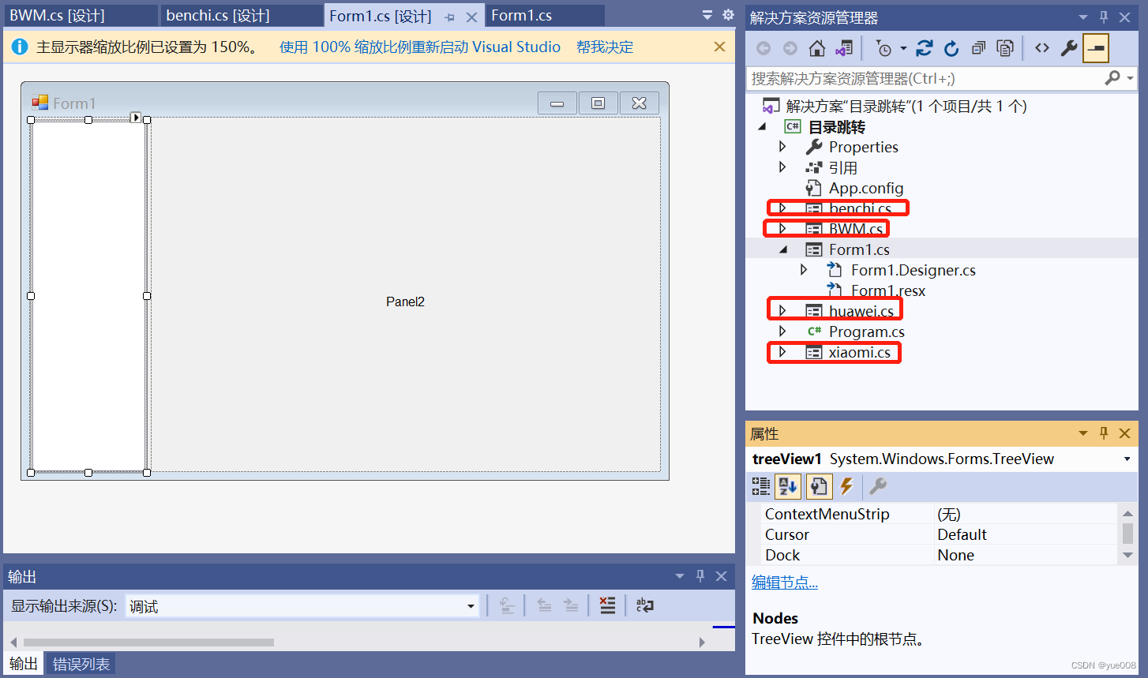
Task: Open the 属性 panel window position menu
Action: click(1083, 433)
